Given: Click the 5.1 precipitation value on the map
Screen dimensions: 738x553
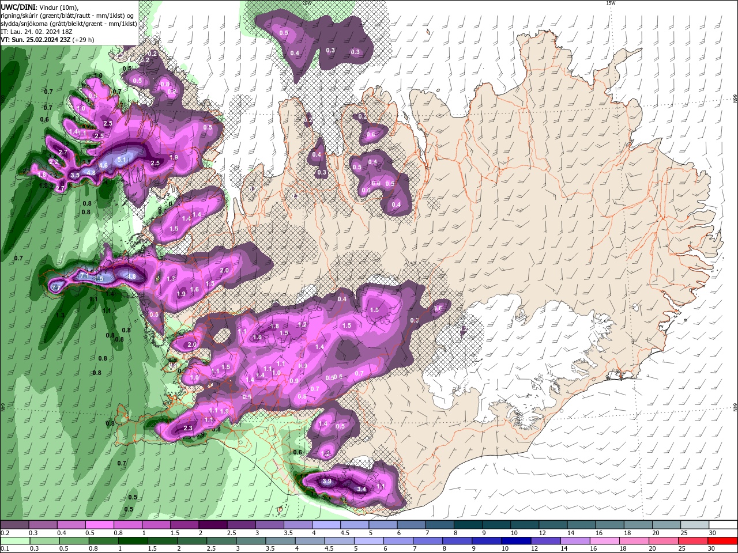Looking at the screenshot, I should (x=122, y=160).
